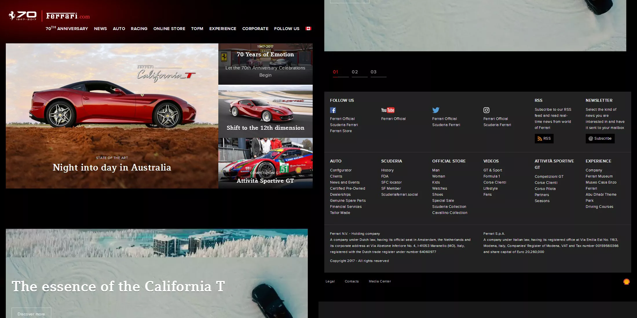Open the Corso Pilota link
The image size is (637, 318).
coord(545,189)
